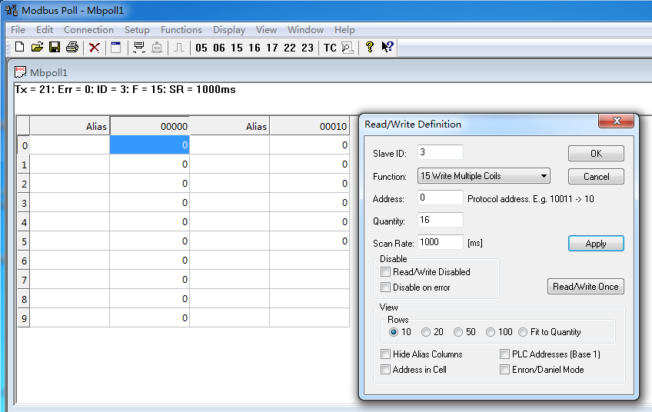The image size is (652, 412).
Task: Click into the Slave ID input field
Action: tap(441, 152)
